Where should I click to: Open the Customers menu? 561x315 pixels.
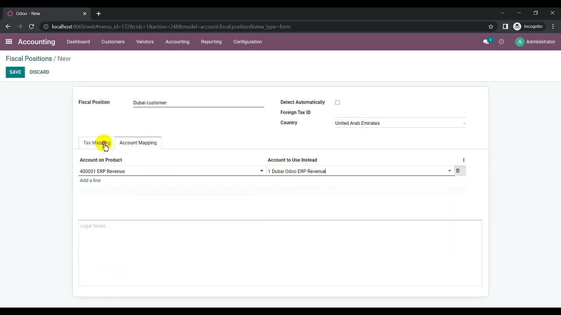(x=113, y=42)
